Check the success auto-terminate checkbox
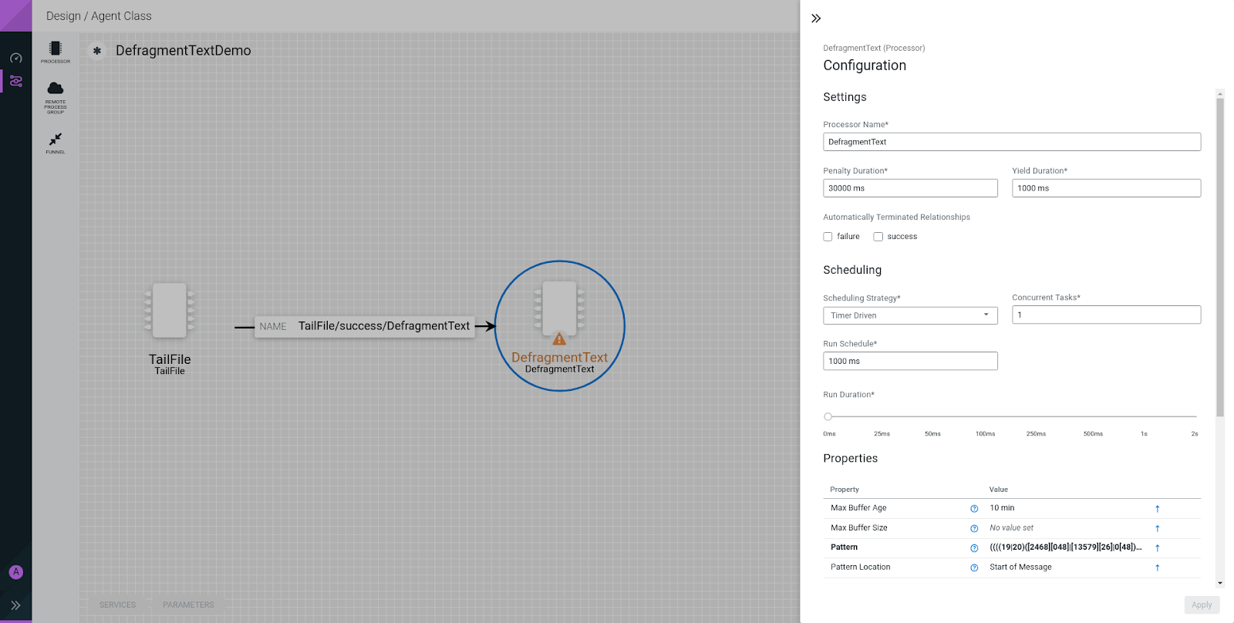This screenshot has width=1234, height=623. click(x=878, y=237)
